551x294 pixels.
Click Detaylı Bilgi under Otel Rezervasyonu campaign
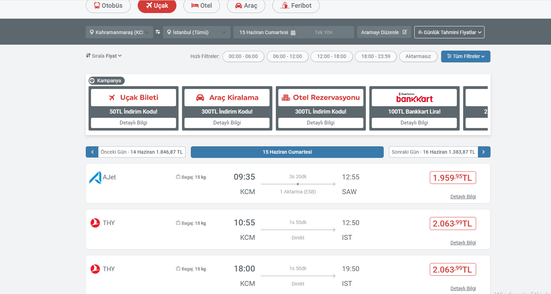321,123
